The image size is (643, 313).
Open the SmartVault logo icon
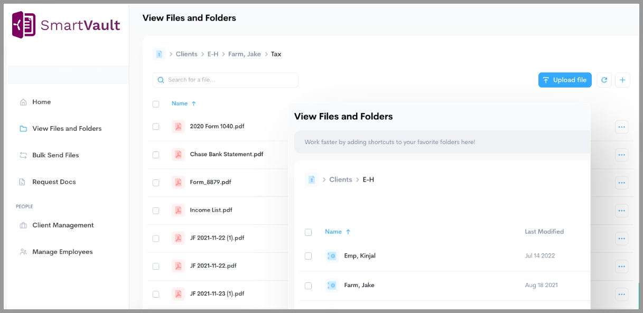pos(24,25)
